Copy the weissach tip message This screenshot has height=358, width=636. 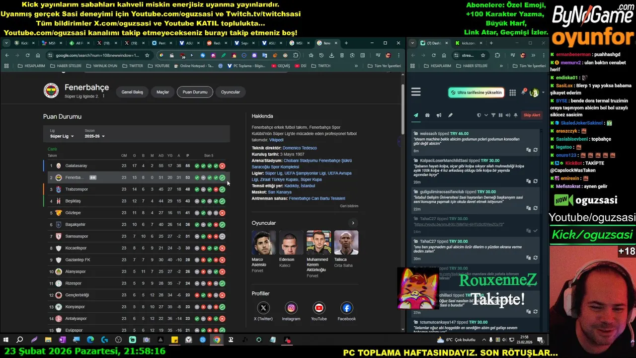[529, 150]
